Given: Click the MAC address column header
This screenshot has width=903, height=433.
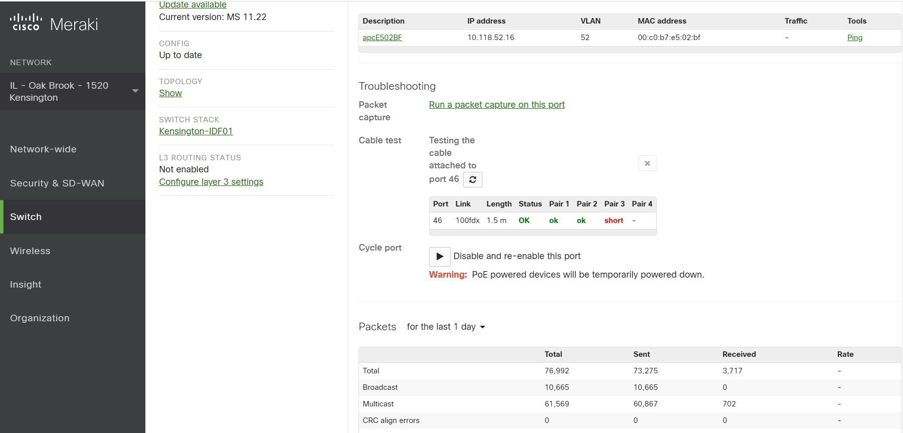Looking at the screenshot, I should tap(662, 21).
